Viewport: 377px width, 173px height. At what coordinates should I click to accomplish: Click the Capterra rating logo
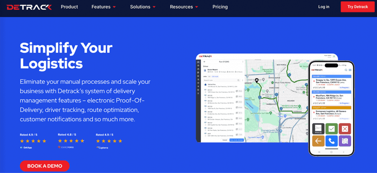102,148
